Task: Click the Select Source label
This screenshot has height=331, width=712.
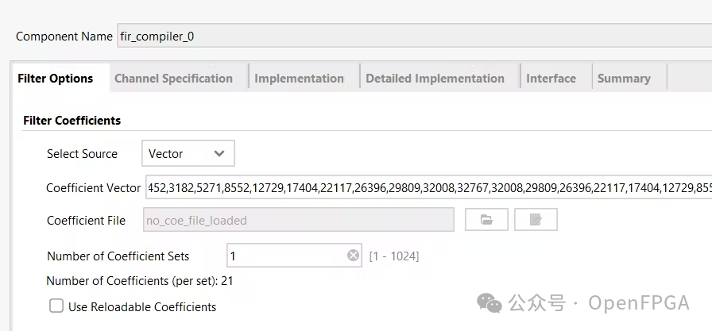Action: pyautogui.click(x=82, y=154)
